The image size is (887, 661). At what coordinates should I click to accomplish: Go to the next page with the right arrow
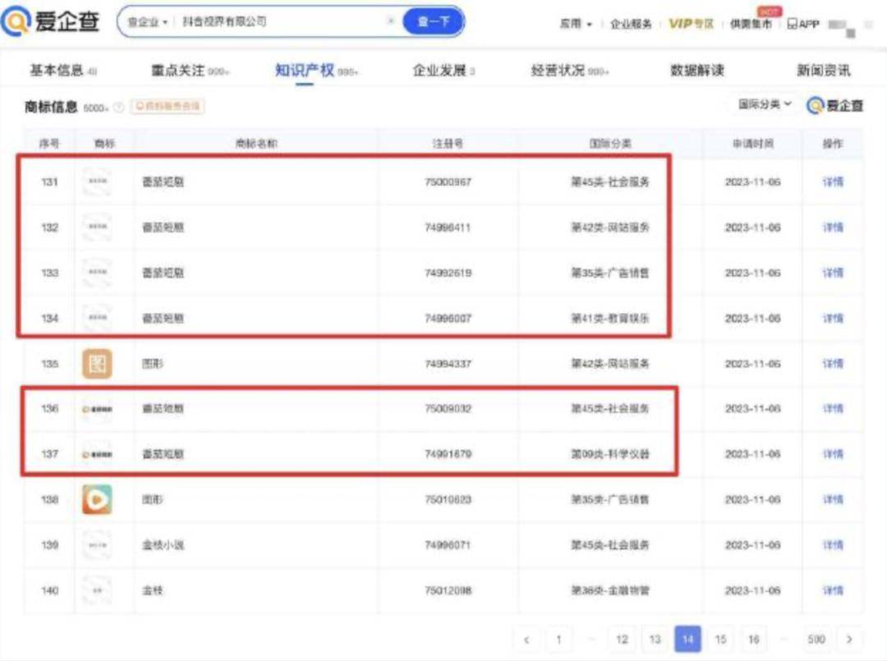(849, 640)
